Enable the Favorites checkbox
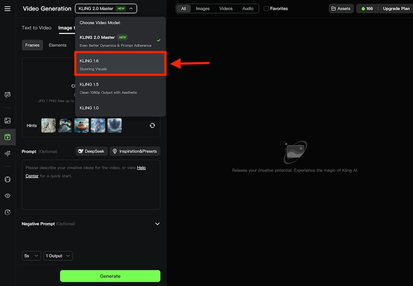This screenshot has height=286, width=413. [x=266, y=9]
